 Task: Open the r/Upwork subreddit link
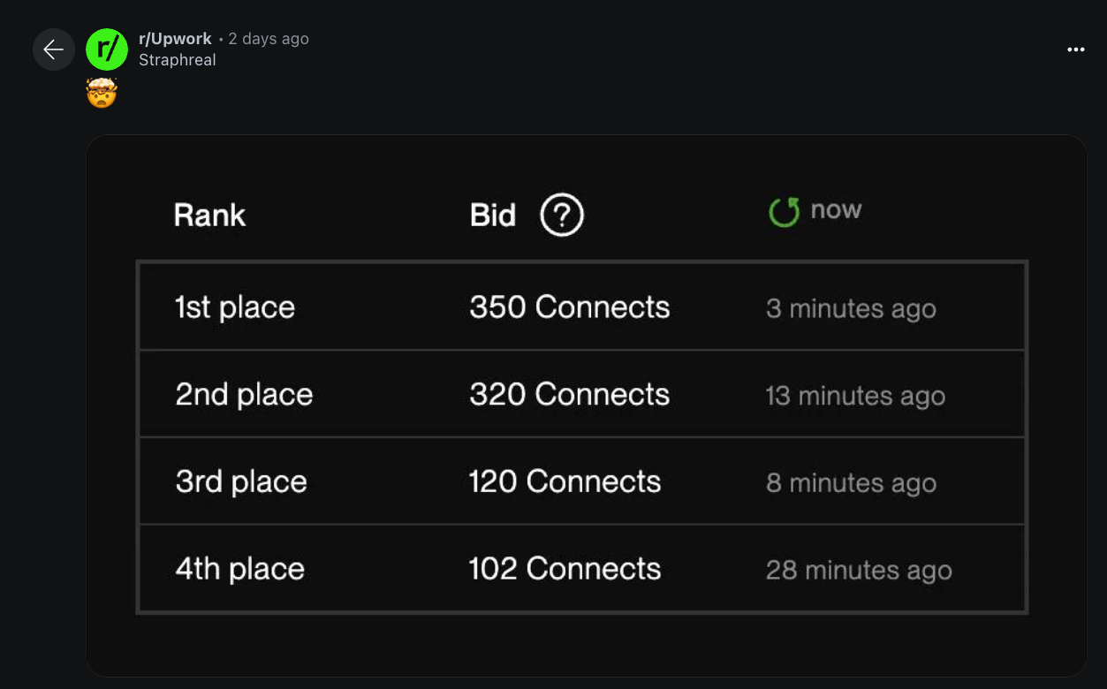[175, 39]
